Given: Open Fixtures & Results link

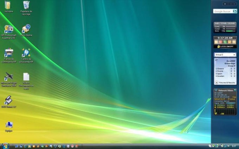Looking at the screenshot, I should click(x=227, y=82).
